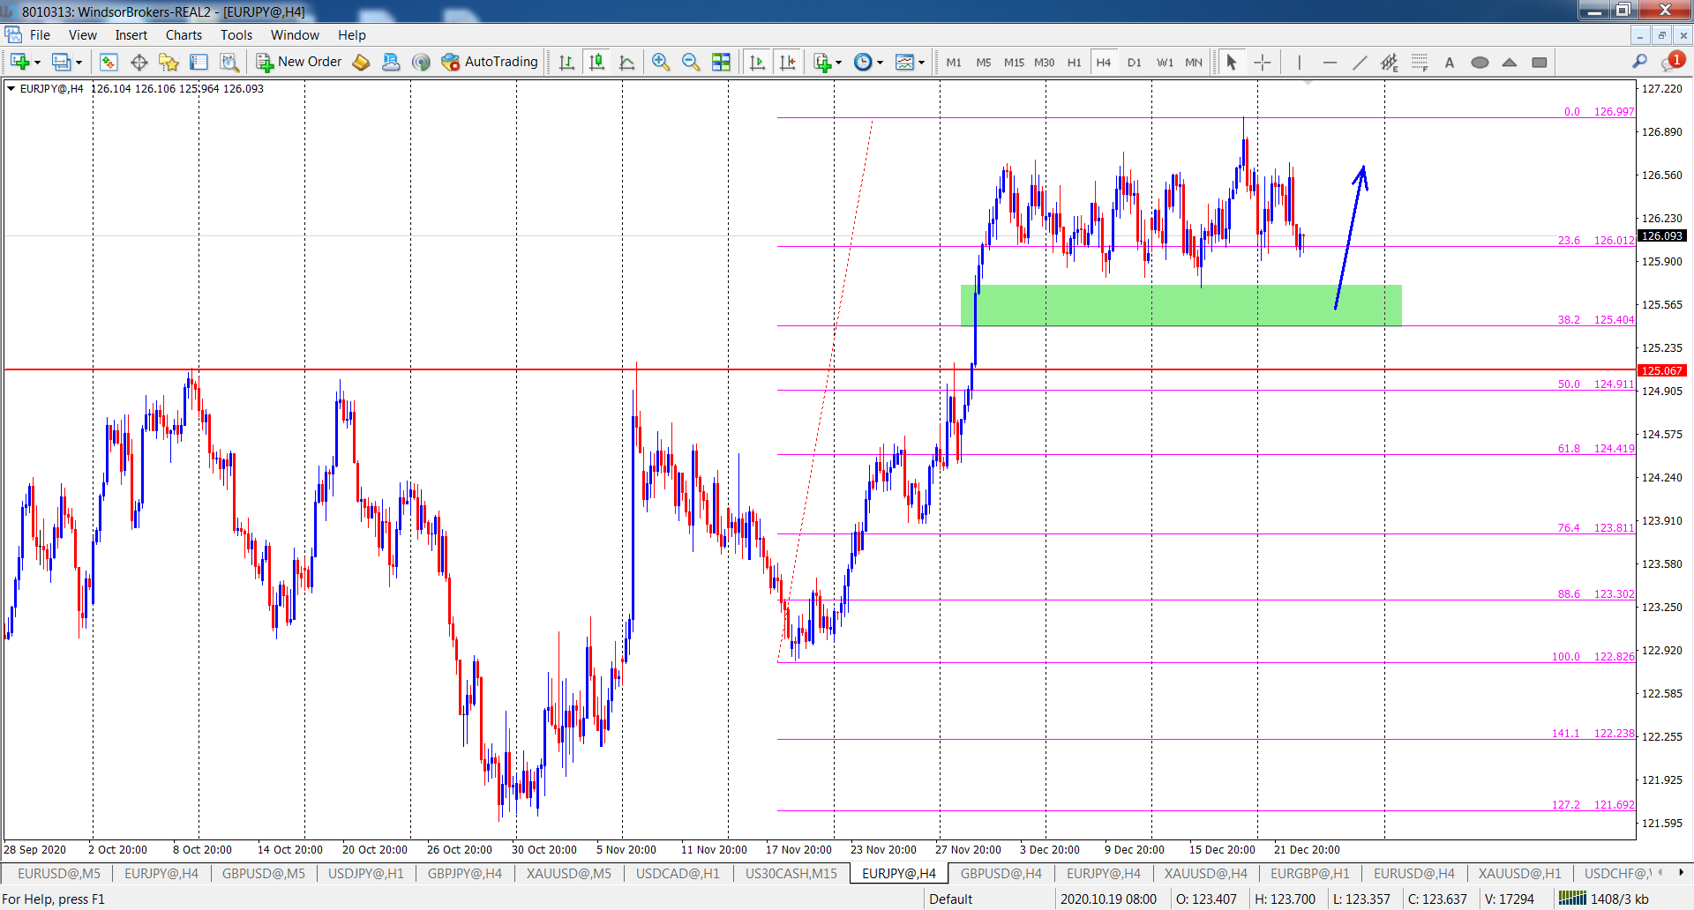Show previous chart tabs left arrow
This screenshot has height=910, width=1694.
pyautogui.click(x=1660, y=873)
